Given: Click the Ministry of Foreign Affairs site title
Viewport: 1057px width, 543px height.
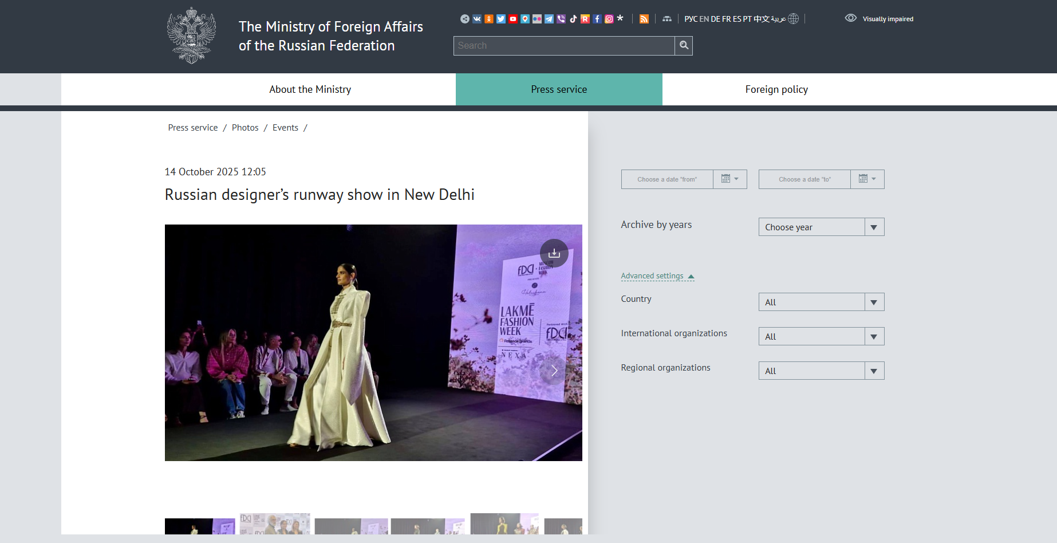Looking at the screenshot, I should click(331, 36).
